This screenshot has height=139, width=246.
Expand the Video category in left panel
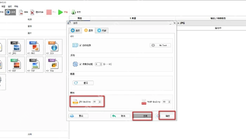(30, 19)
